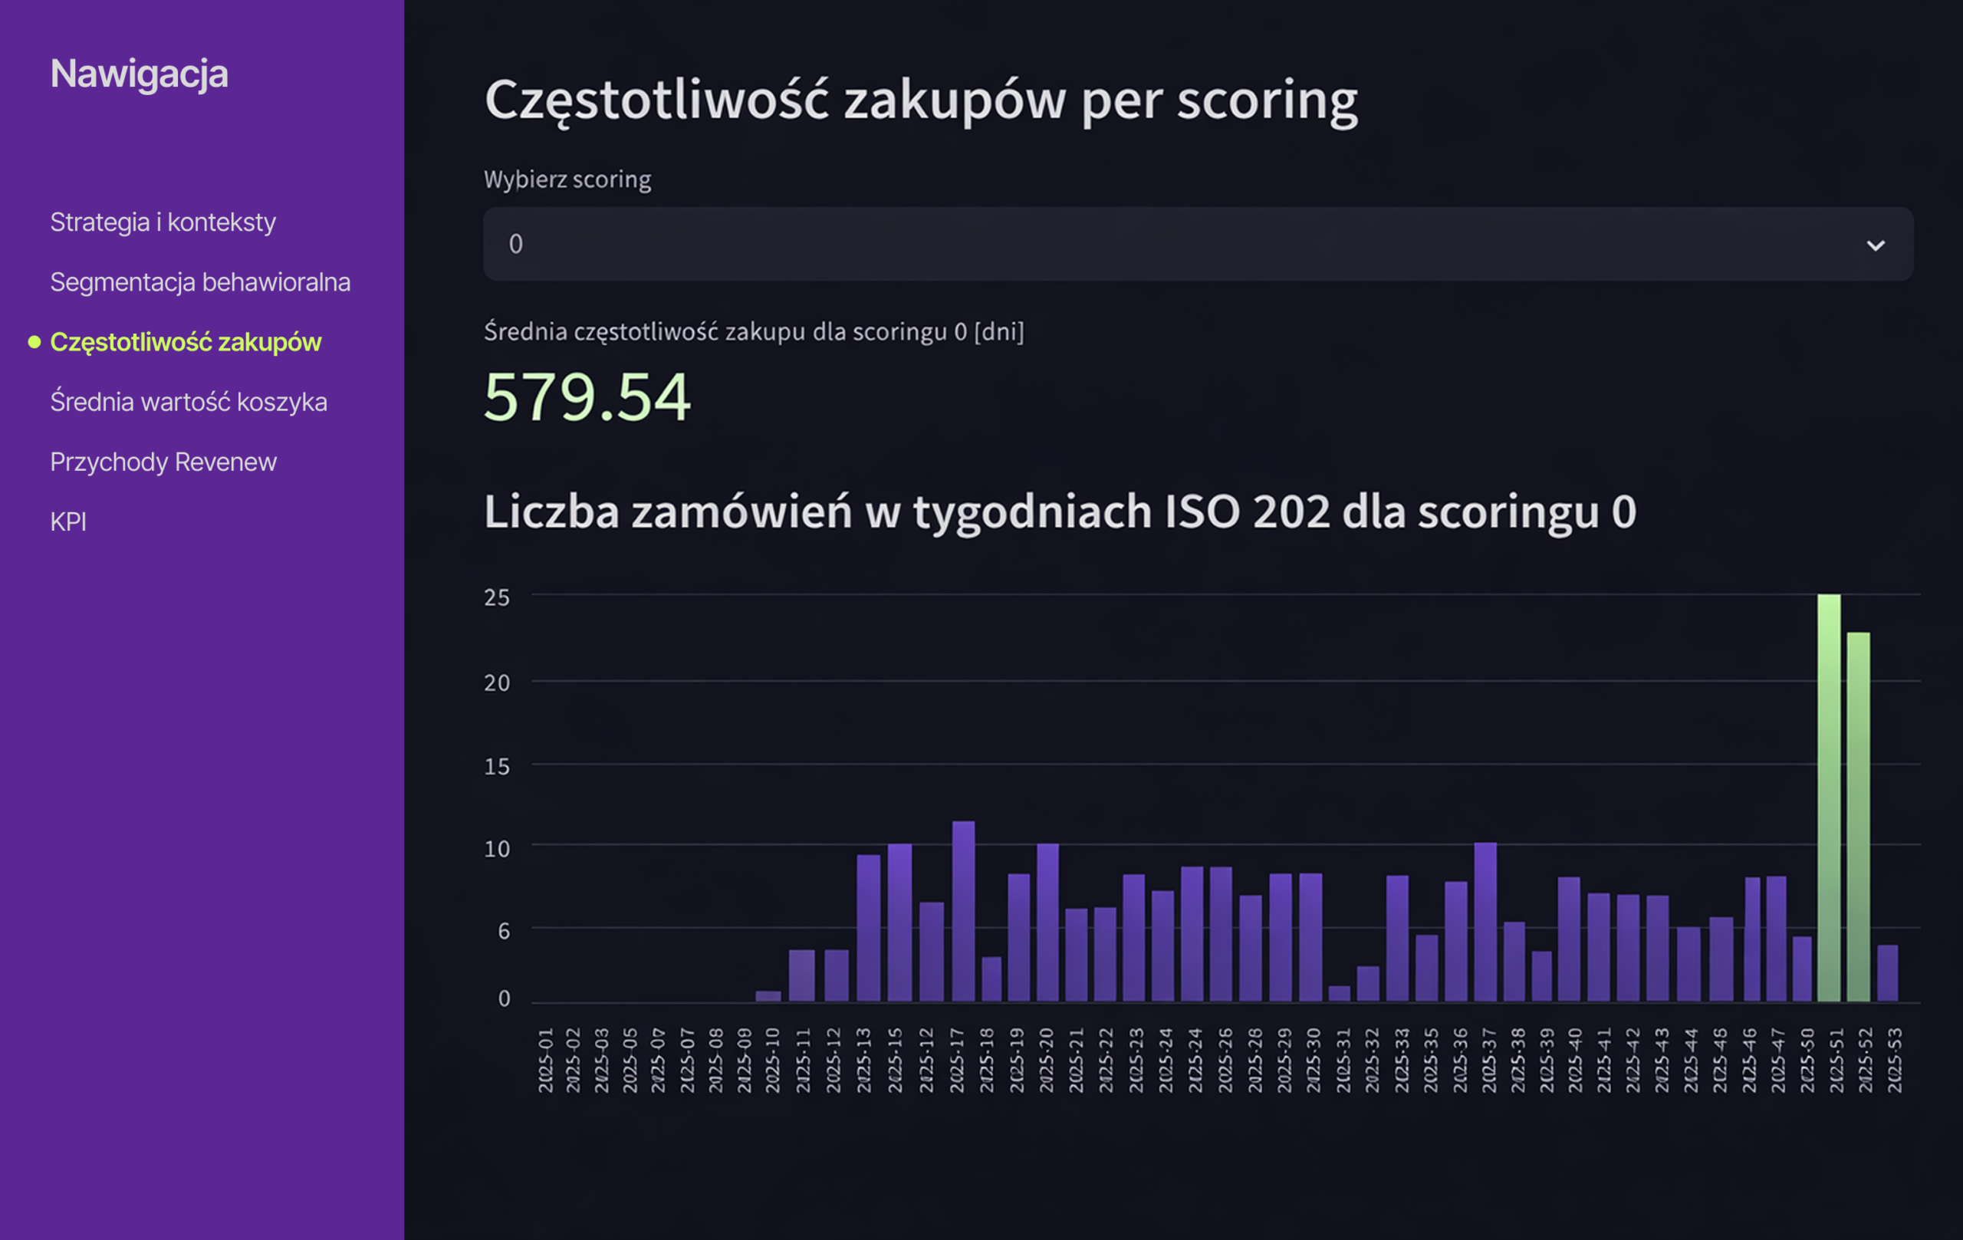This screenshot has height=1240, width=1963.
Task: Click the tallest green bar for week 2025-51
Action: [x=1829, y=799]
